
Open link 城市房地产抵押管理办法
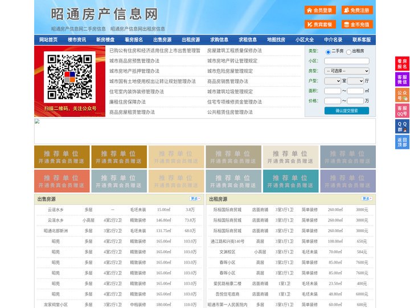coord(134,71)
